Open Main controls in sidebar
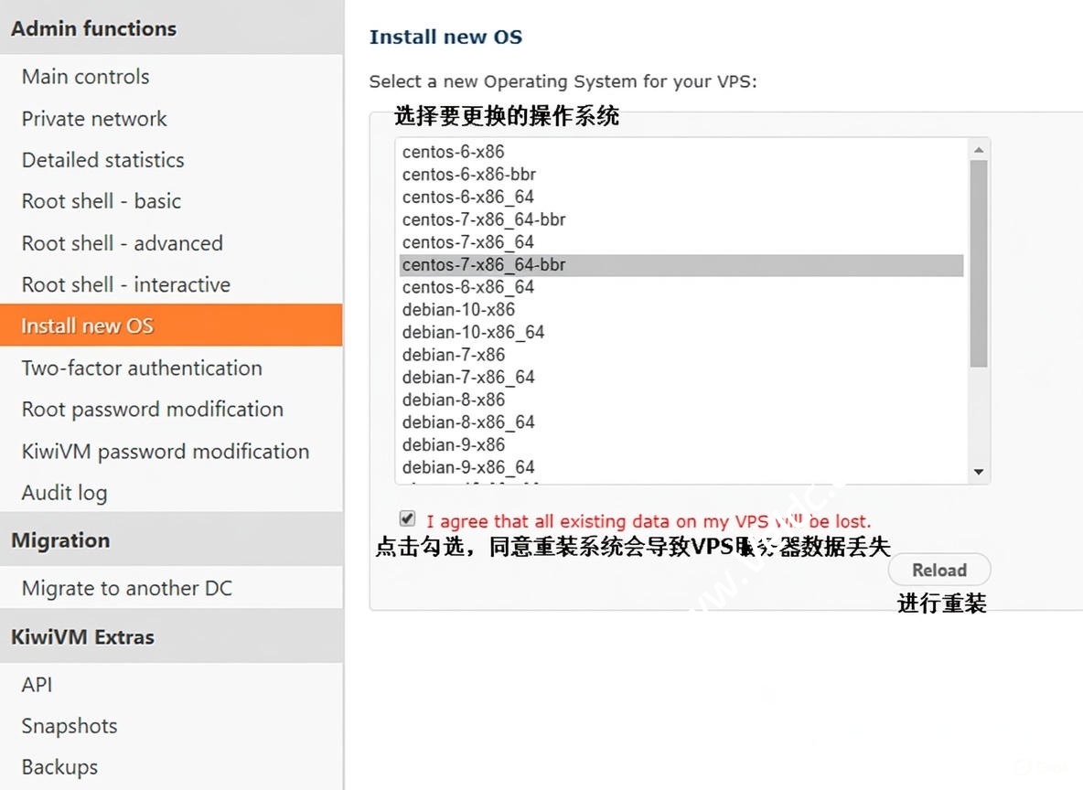This screenshot has height=790, width=1083. pos(86,77)
